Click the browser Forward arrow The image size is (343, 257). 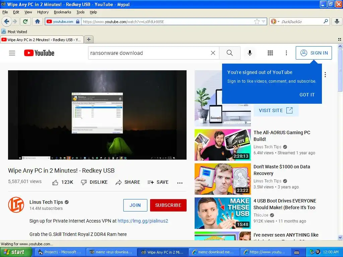coord(15,21)
